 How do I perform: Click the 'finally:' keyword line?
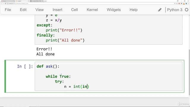click(x=46, y=35)
